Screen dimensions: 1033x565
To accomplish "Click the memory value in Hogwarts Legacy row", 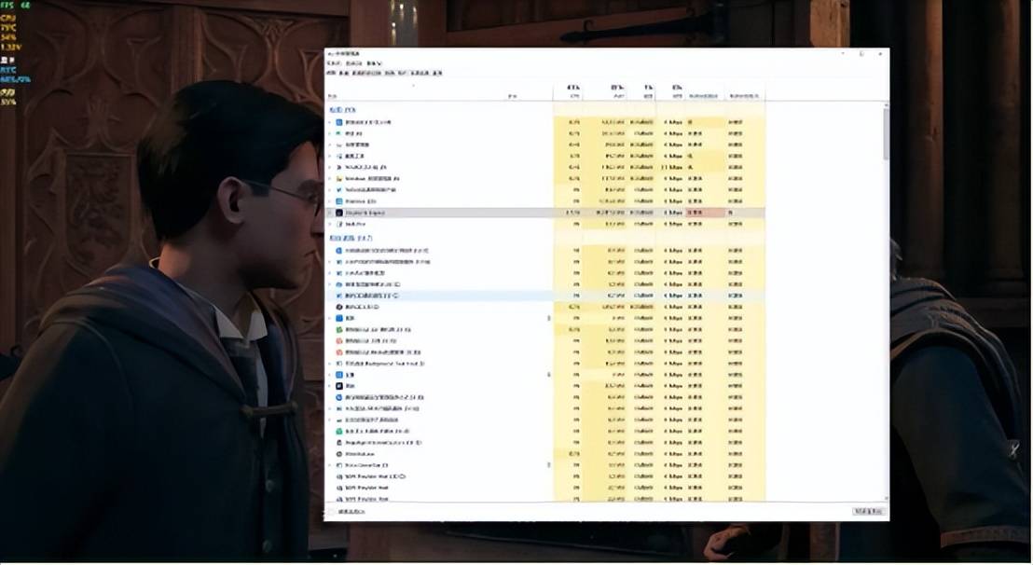I will click(x=611, y=213).
